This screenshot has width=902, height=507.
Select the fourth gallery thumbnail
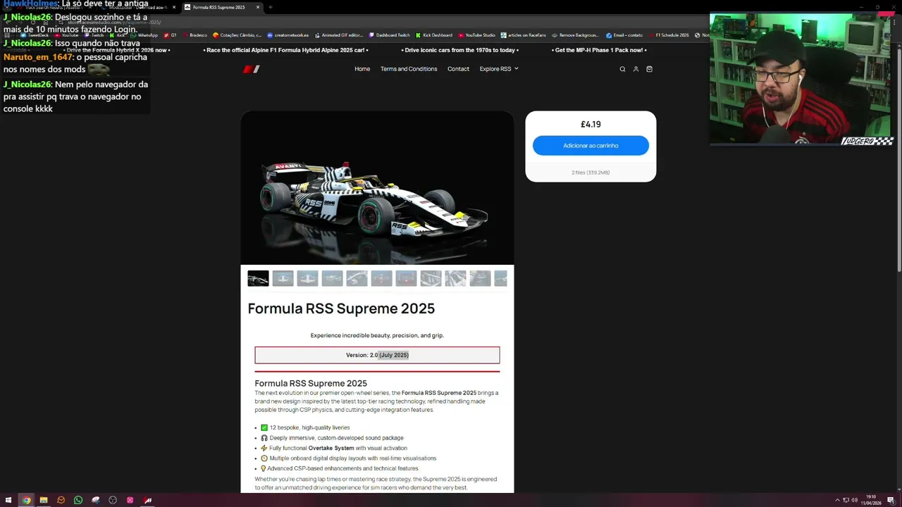coord(332,278)
